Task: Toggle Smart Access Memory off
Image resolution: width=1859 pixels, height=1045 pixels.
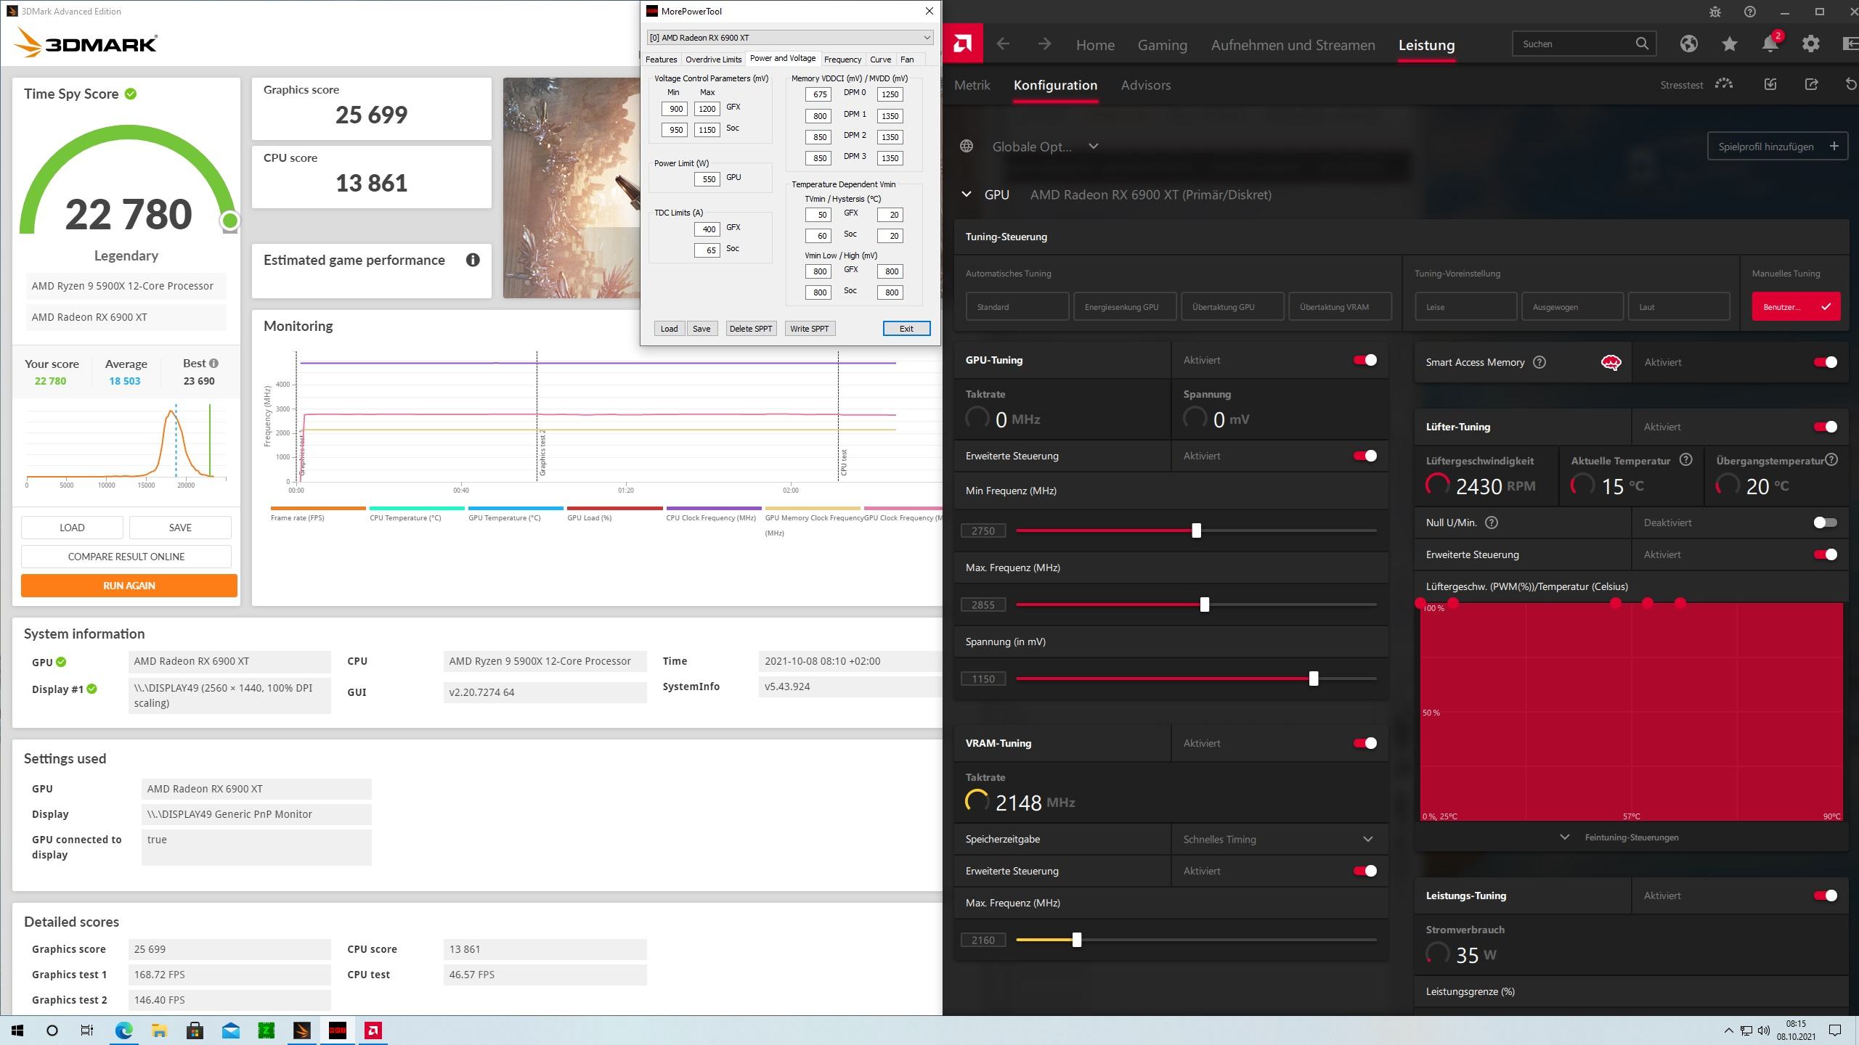Action: tap(1825, 362)
